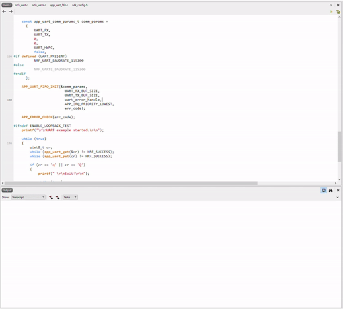
Task: Click the vertical scrollbar up arrow
Action: point(339,17)
